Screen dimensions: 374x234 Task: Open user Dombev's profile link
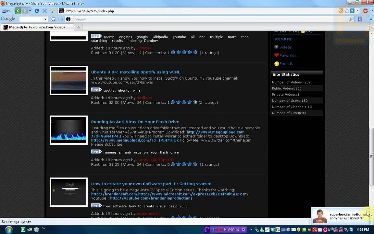click(144, 48)
